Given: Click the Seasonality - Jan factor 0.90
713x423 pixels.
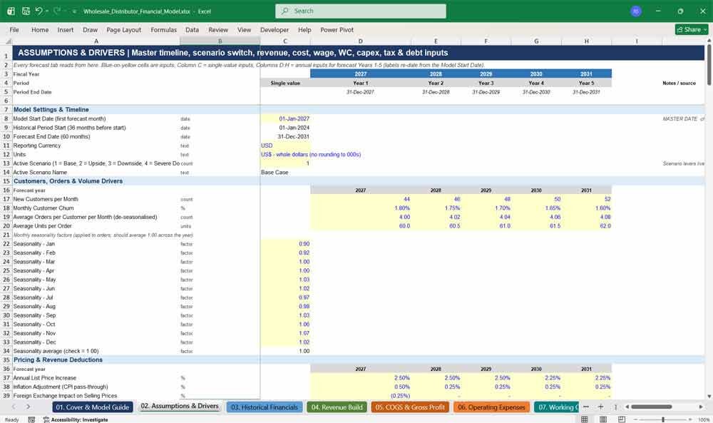Looking at the screenshot, I should coord(285,244).
